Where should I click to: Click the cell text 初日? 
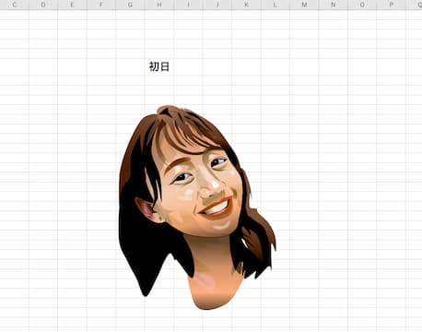tap(159, 66)
